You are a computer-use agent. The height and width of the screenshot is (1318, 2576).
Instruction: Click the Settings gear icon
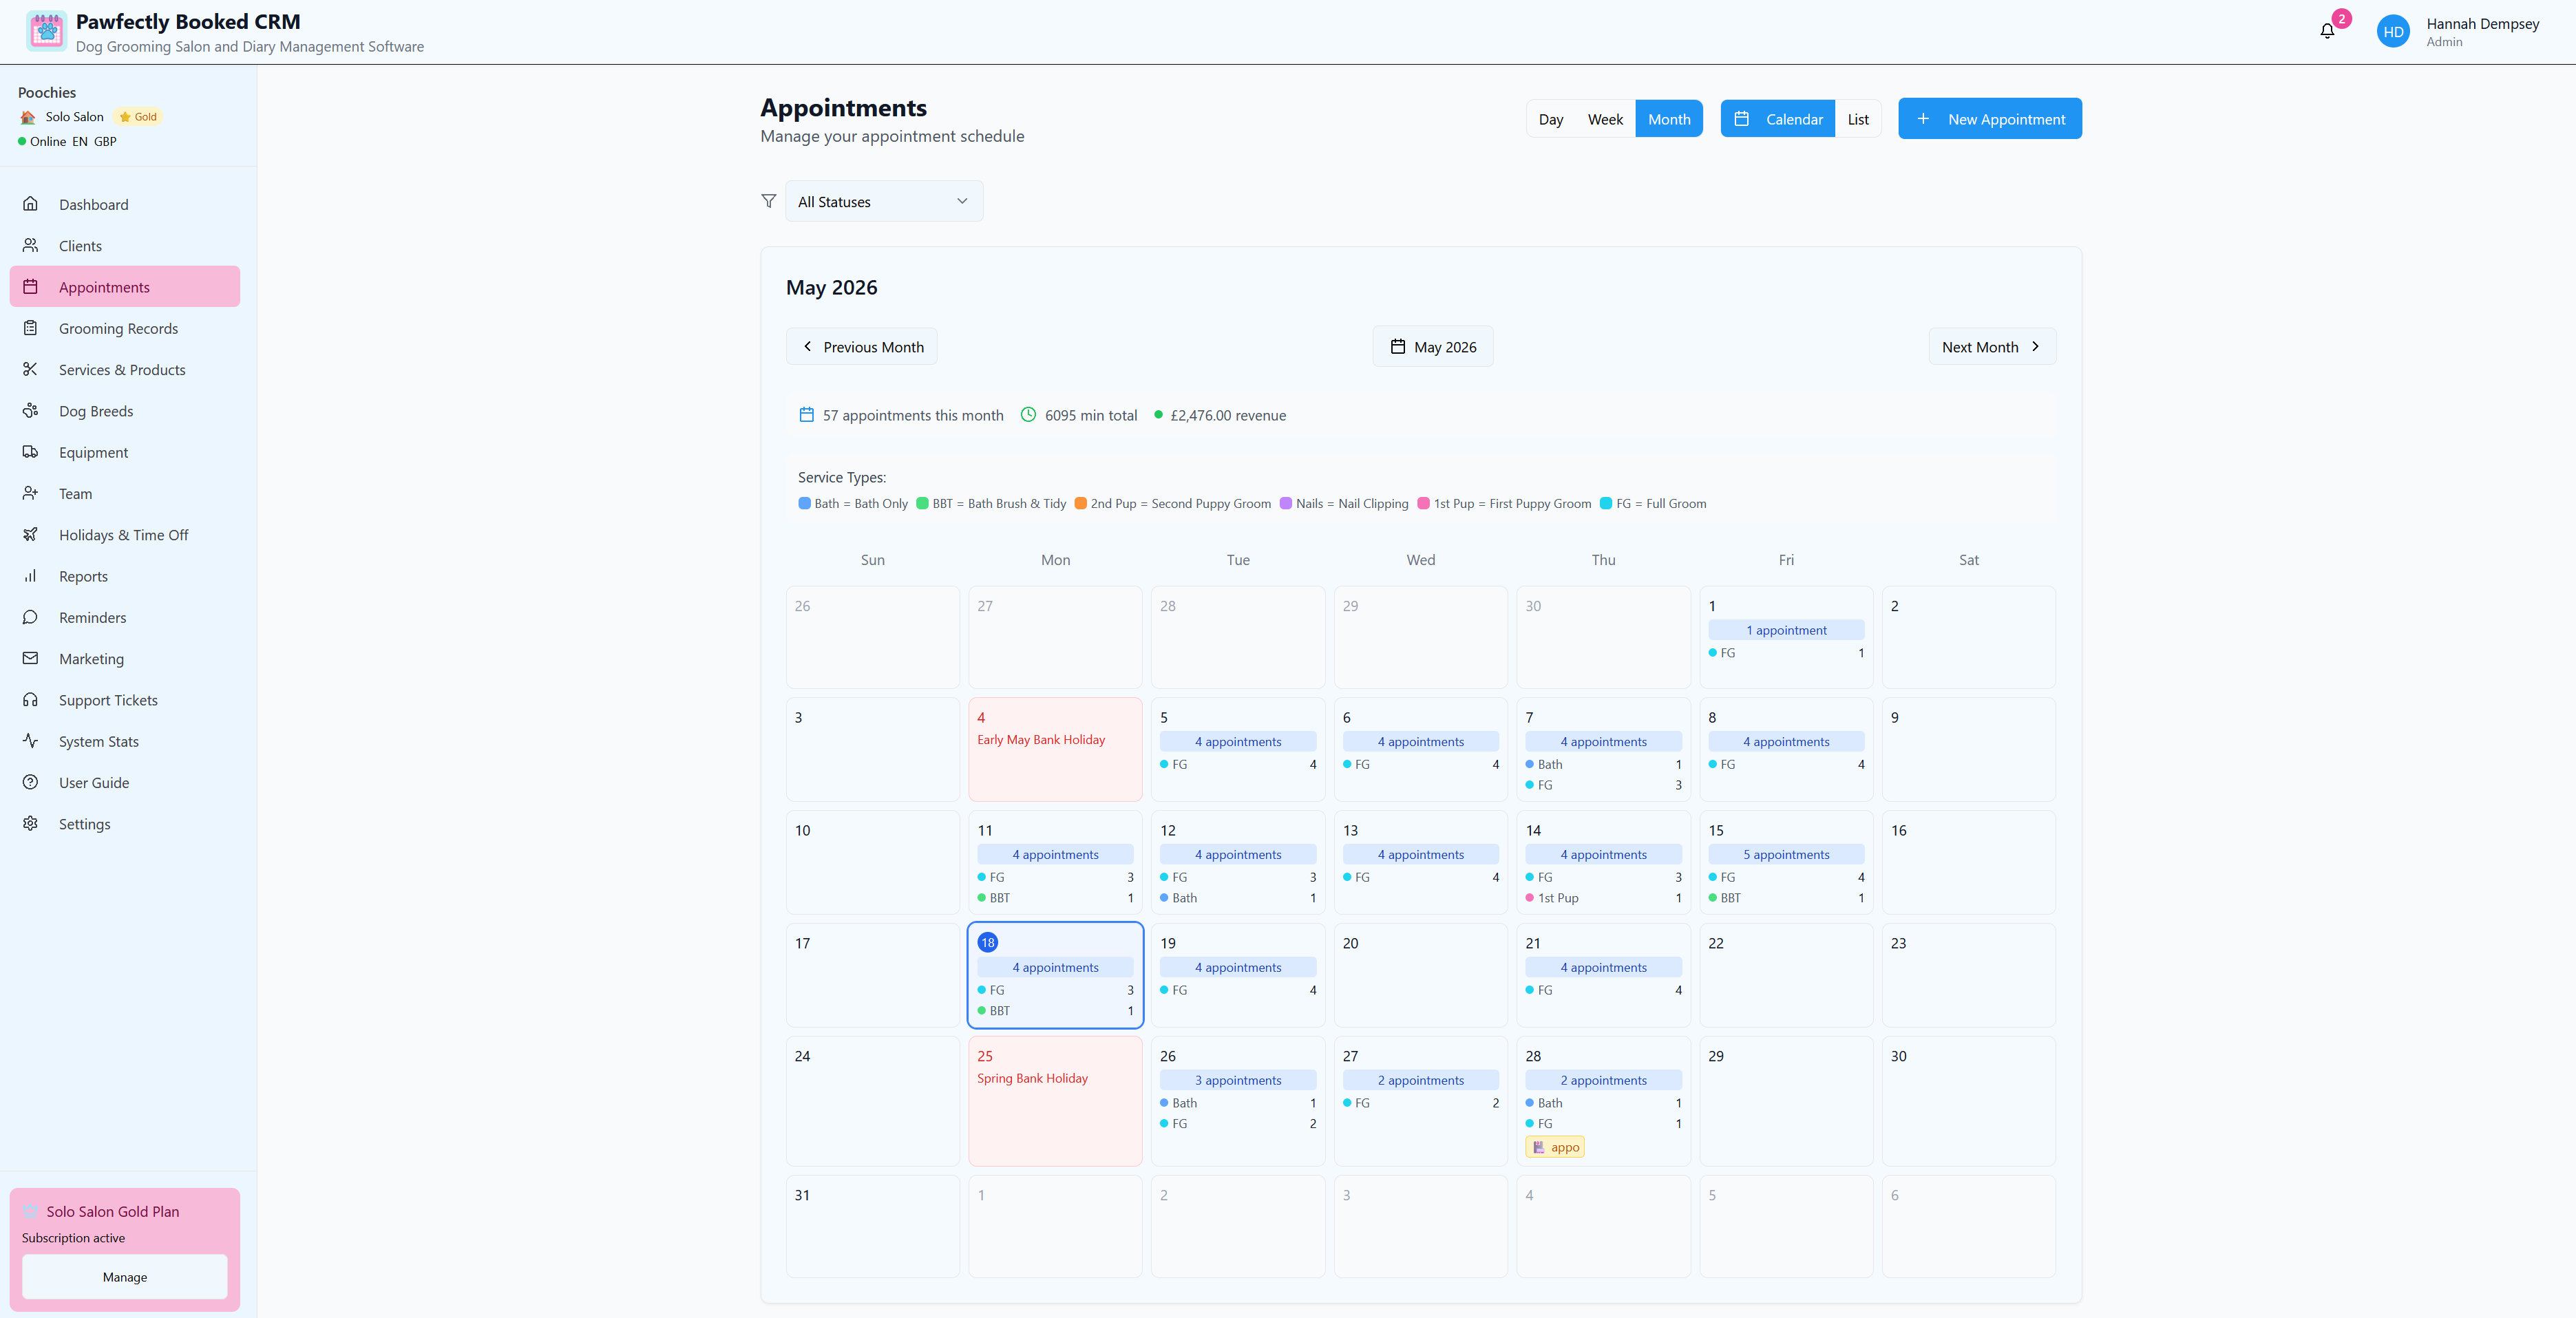click(x=31, y=824)
